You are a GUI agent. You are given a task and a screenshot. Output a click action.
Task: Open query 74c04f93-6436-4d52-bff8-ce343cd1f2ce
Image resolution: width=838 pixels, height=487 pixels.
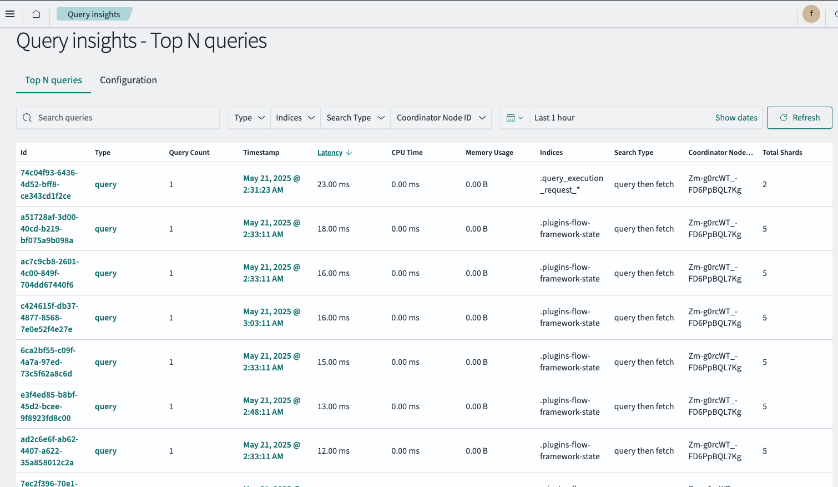(x=49, y=184)
